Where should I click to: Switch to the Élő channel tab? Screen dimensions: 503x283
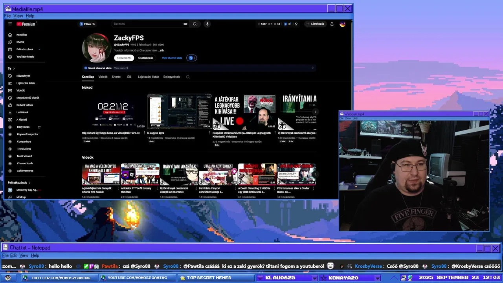(x=129, y=77)
